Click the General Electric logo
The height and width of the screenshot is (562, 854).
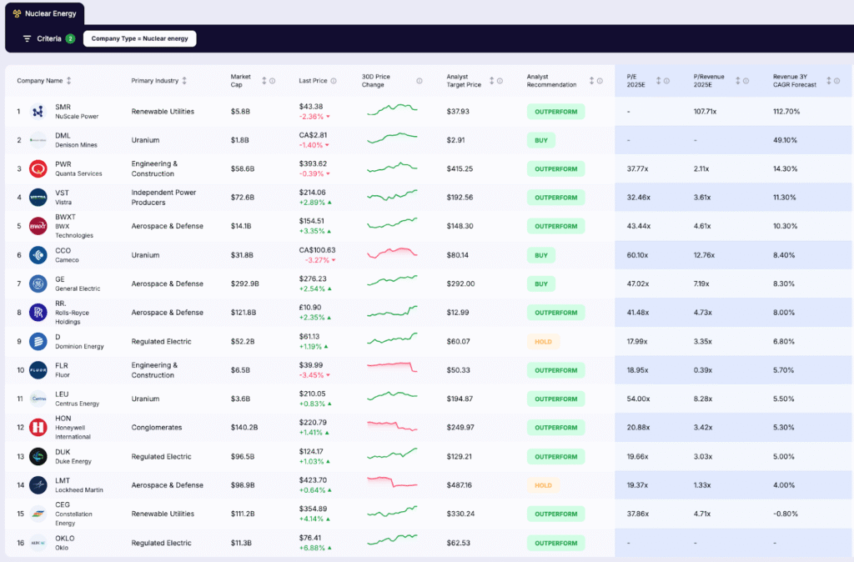[x=38, y=284]
